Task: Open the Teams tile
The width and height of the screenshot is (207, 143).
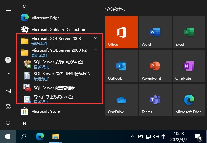Action: [x=155, y=100]
